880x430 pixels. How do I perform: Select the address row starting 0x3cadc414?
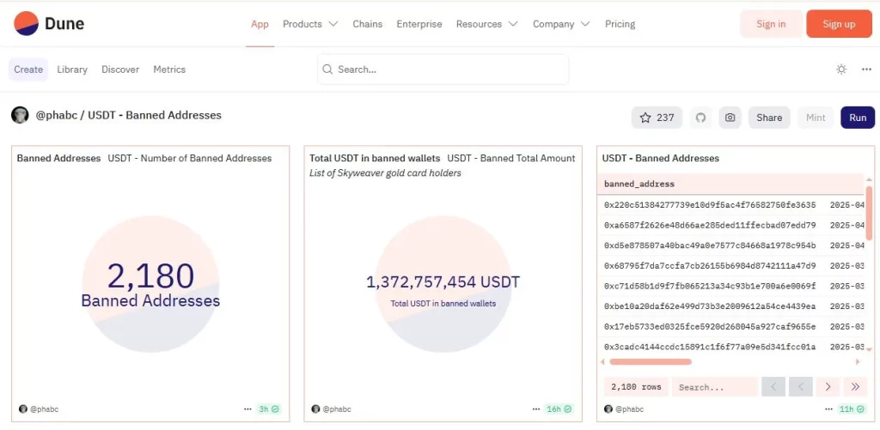tap(731, 347)
